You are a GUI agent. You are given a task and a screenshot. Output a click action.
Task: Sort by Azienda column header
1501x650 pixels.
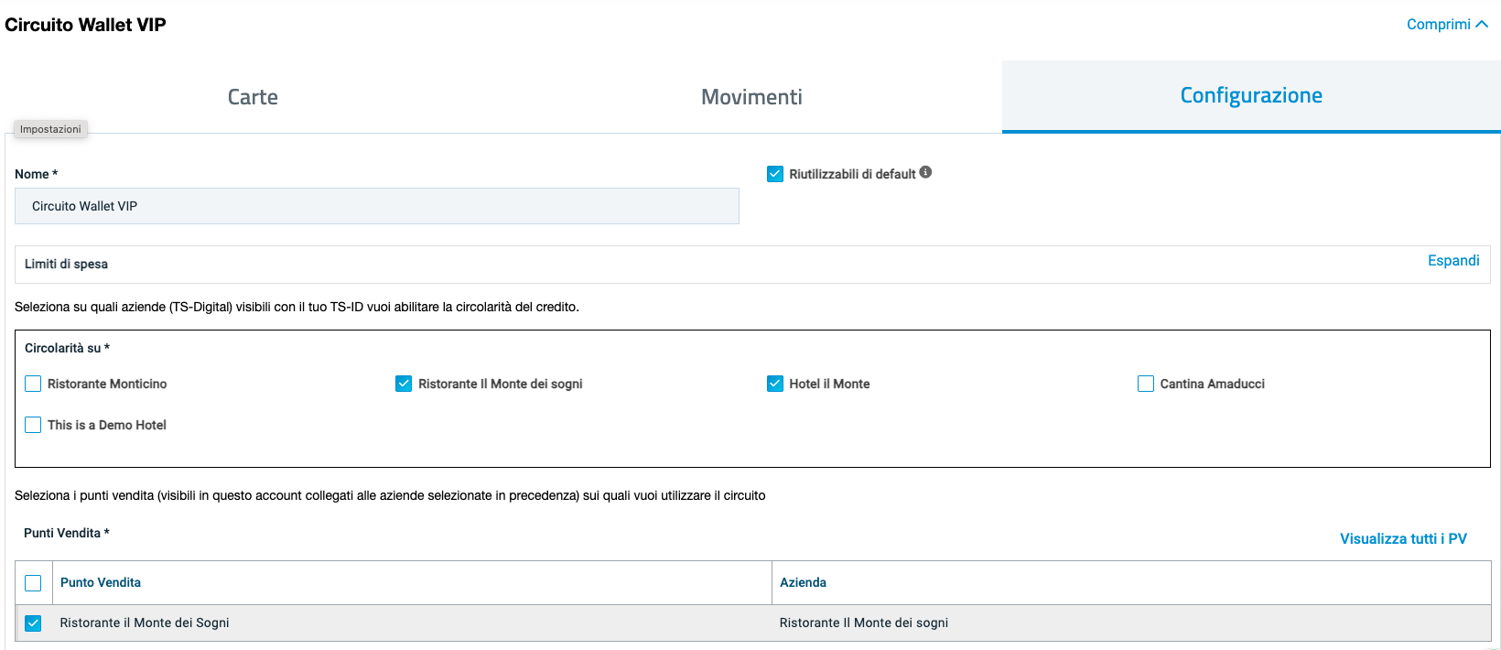(803, 582)
